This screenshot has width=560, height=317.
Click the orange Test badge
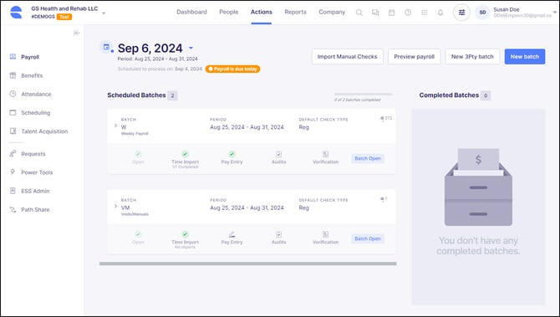click(x=64, y=17)
